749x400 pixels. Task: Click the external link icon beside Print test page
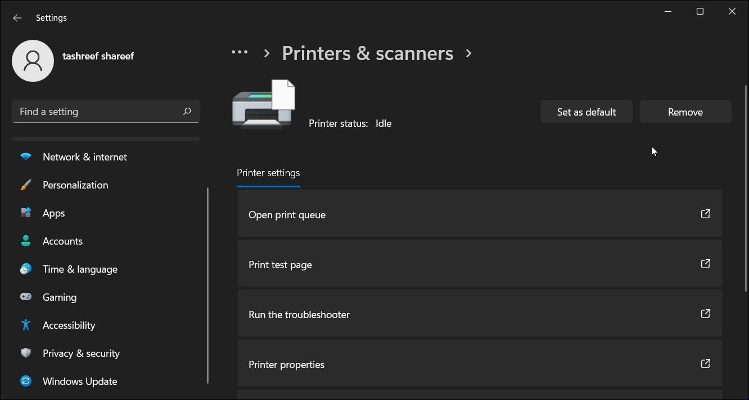[706, 264]
